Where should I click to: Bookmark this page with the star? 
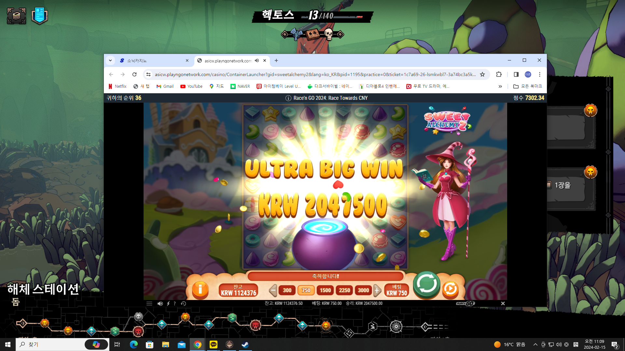pyautogui.click(x=482, y=74)
